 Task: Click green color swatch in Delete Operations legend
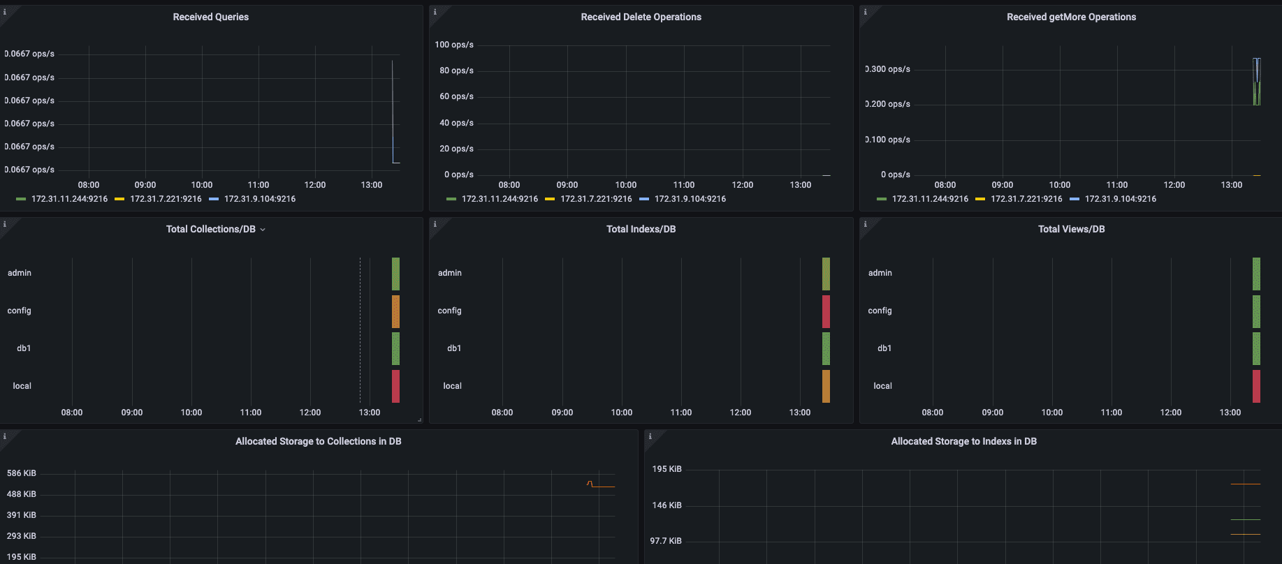coord(451,200)
